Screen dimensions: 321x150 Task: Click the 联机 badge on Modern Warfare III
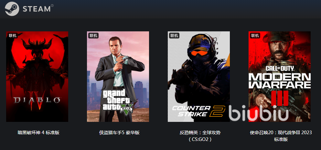[255, 36]
